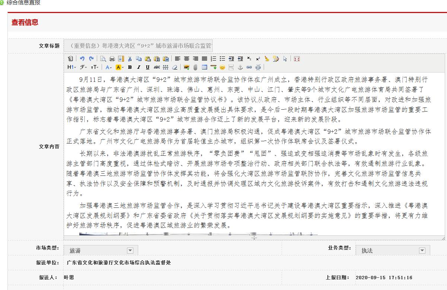The width and height of the screenshot is (447, 290).
Task: Insert a numbered list
Action: [x=213, y=59]
